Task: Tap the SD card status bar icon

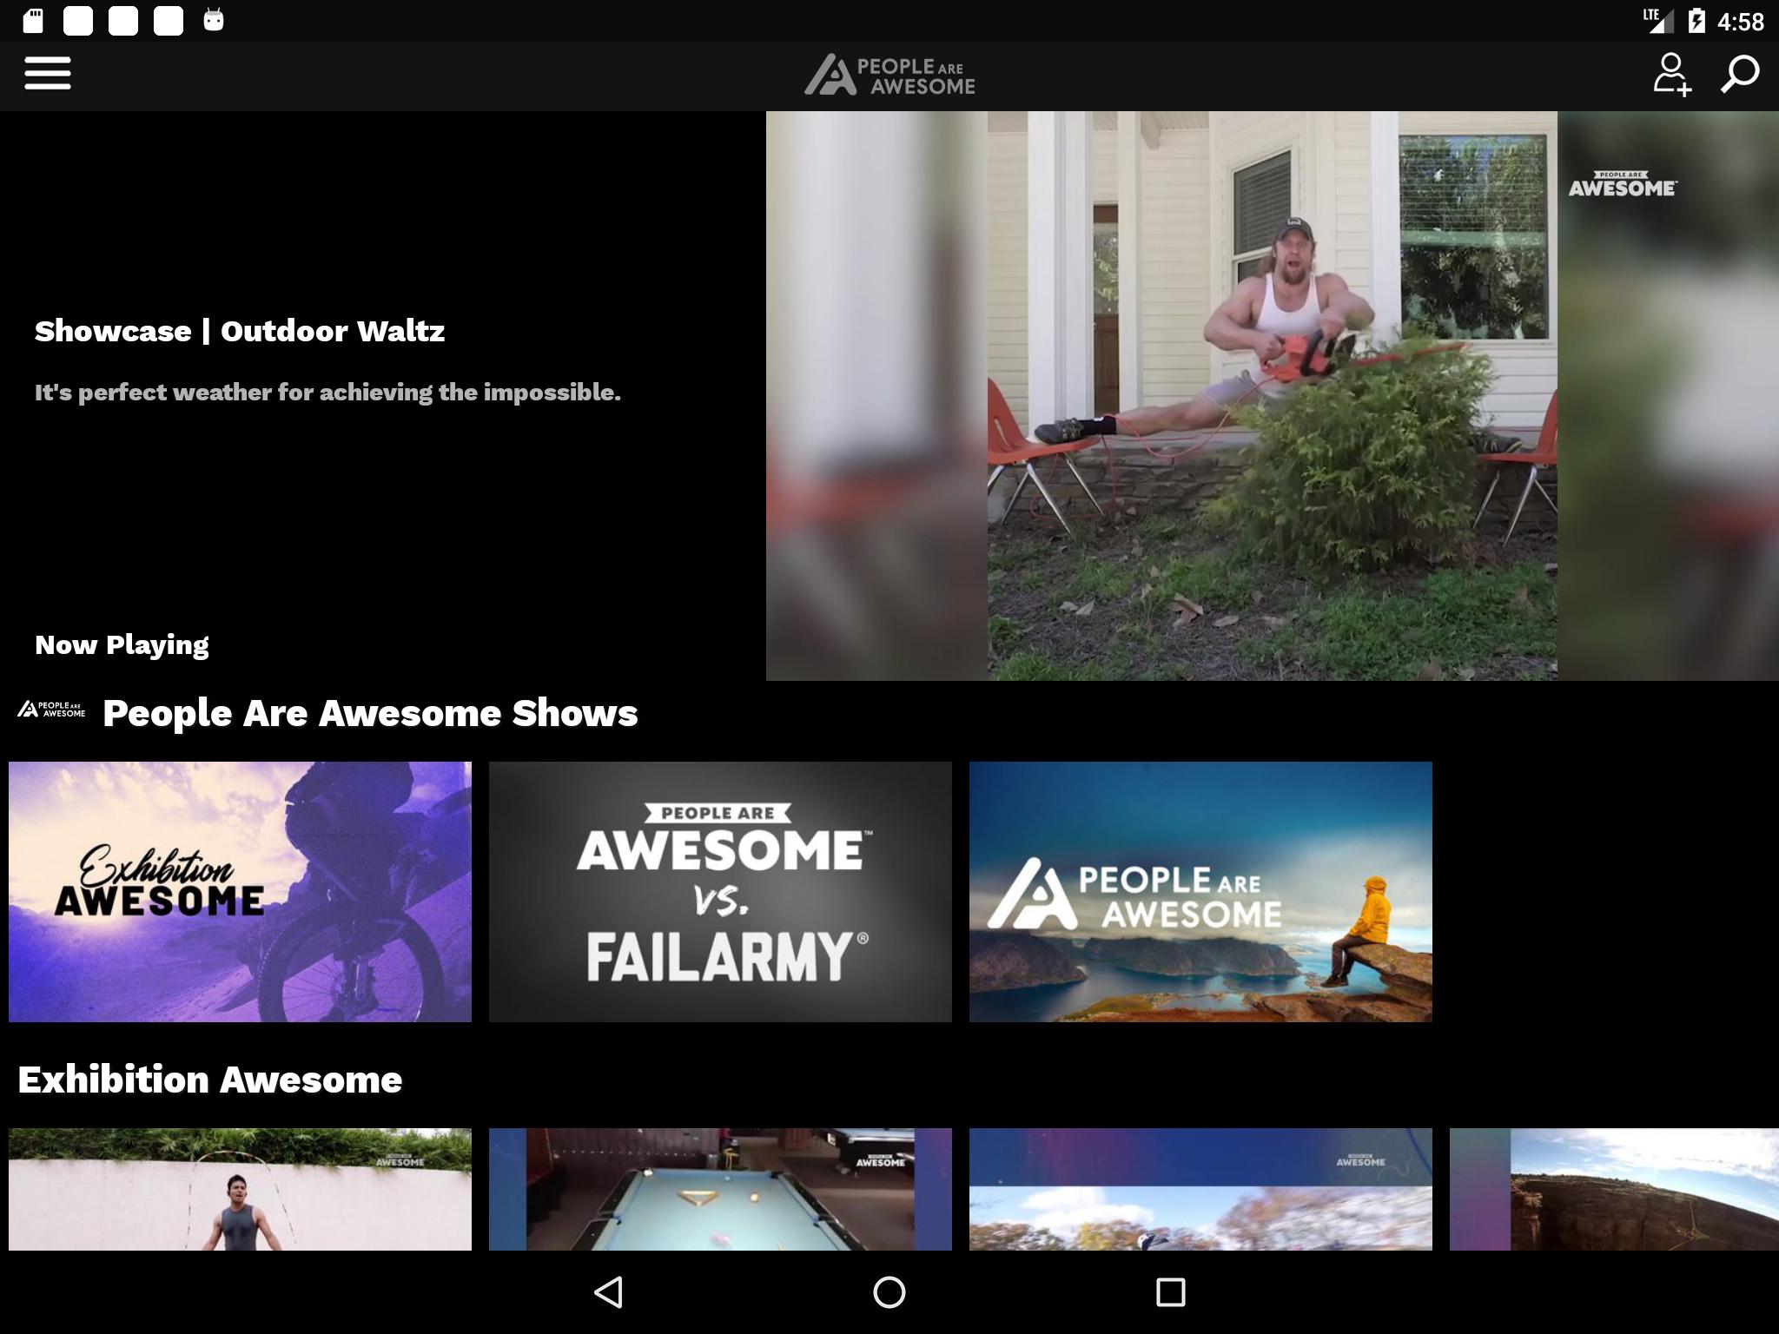Action: click(x=33, y=20)
